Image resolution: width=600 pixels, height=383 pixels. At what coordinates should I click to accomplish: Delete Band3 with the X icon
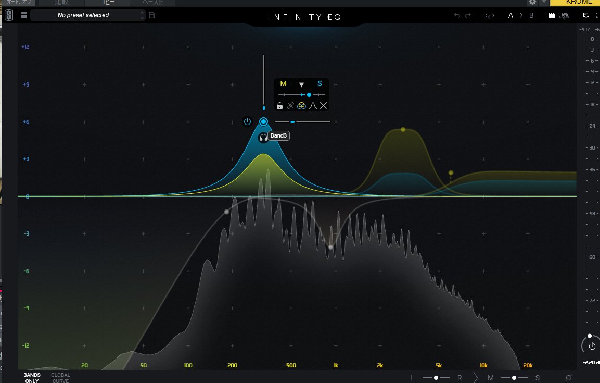coord(323,106)
